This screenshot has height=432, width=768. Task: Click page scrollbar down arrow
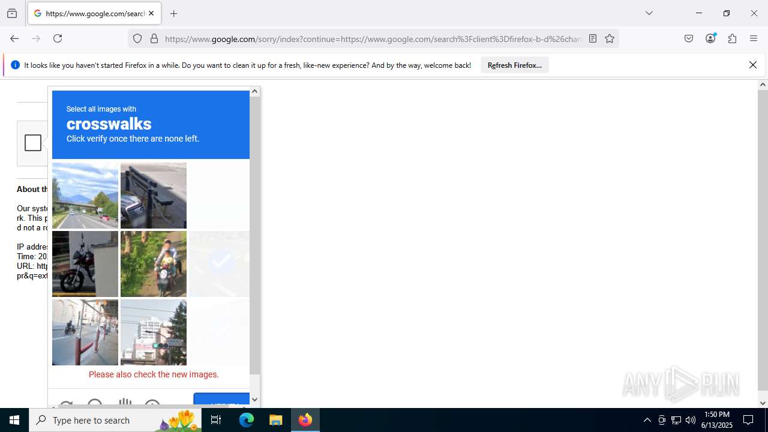pyautogui.click(x=763, y=403)
